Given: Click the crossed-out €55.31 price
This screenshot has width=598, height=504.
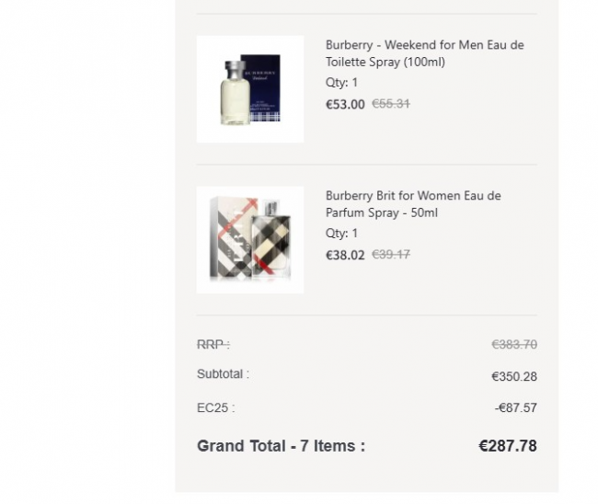Looking at the screenshot, I should (391, 104).
